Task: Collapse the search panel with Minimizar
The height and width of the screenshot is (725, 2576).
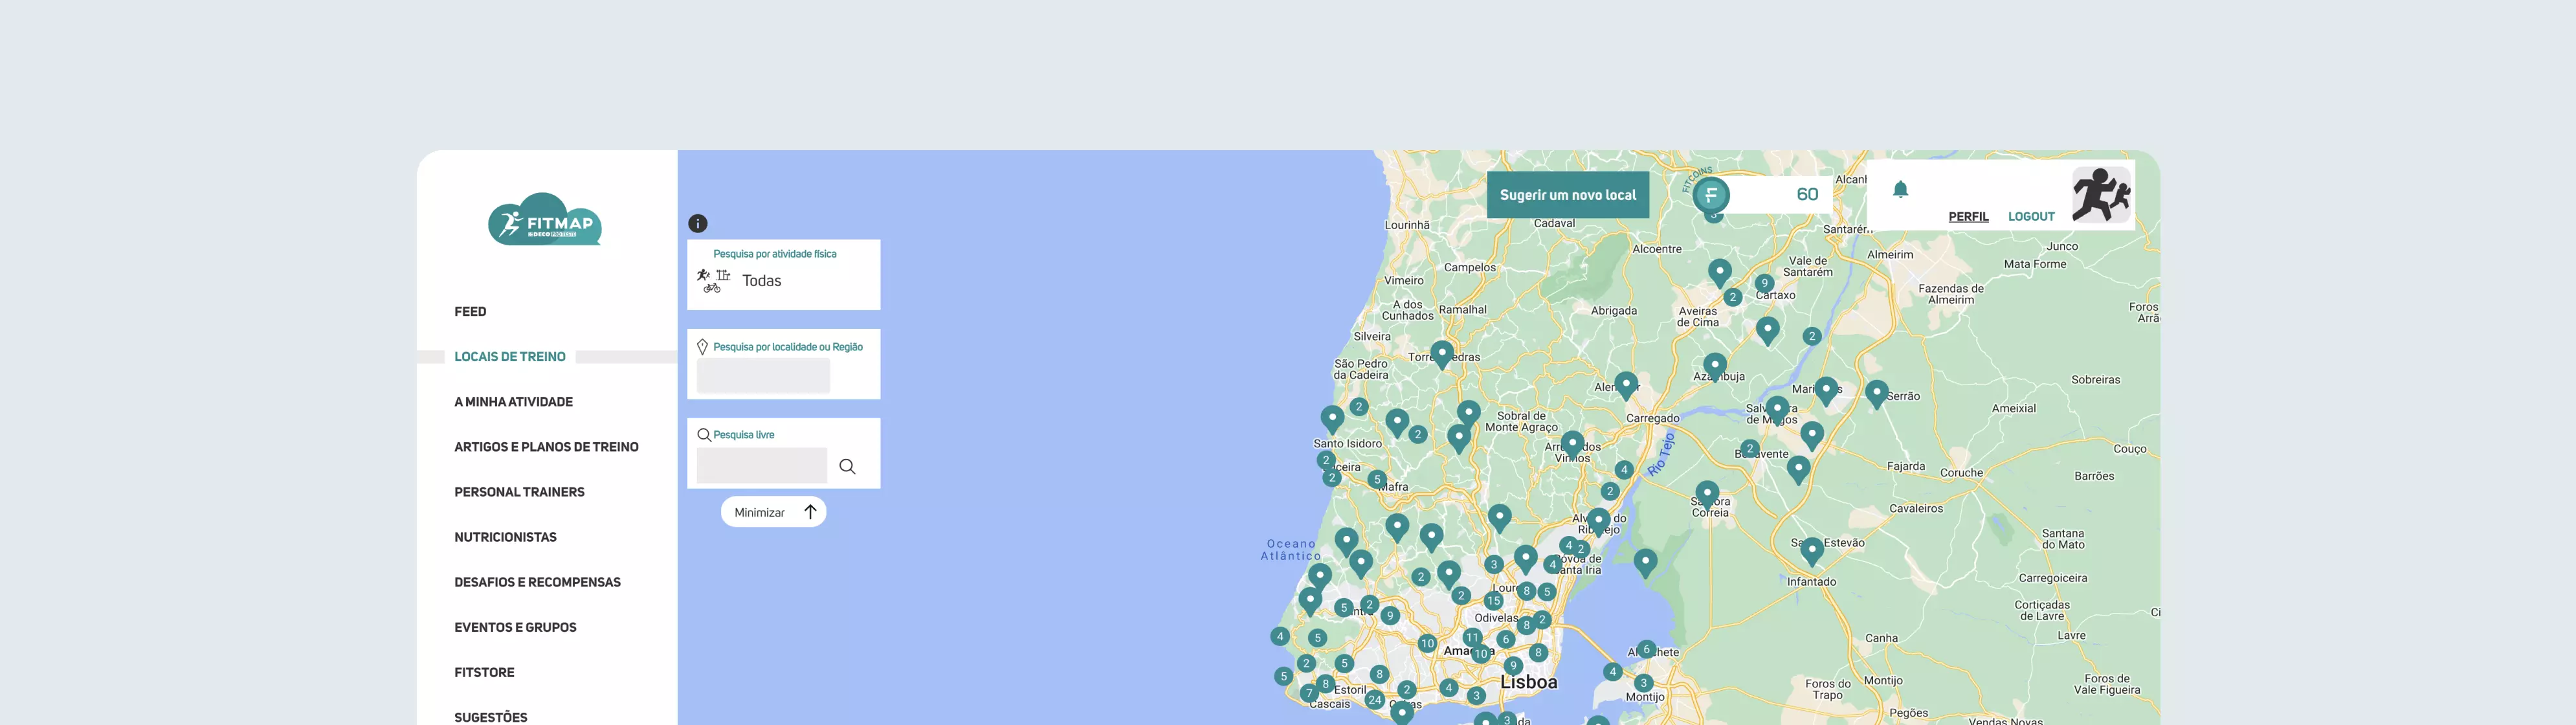Action: (773, 512)
